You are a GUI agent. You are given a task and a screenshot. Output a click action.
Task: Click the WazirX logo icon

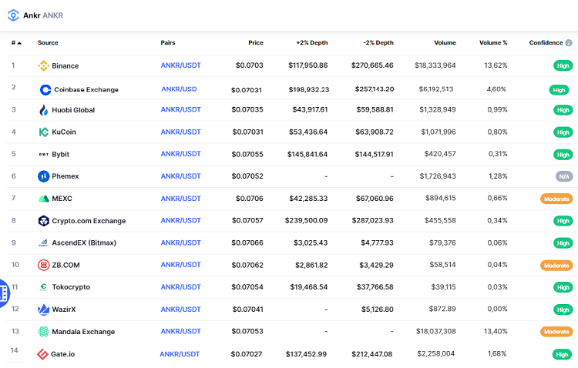click(x=44, y=309)
